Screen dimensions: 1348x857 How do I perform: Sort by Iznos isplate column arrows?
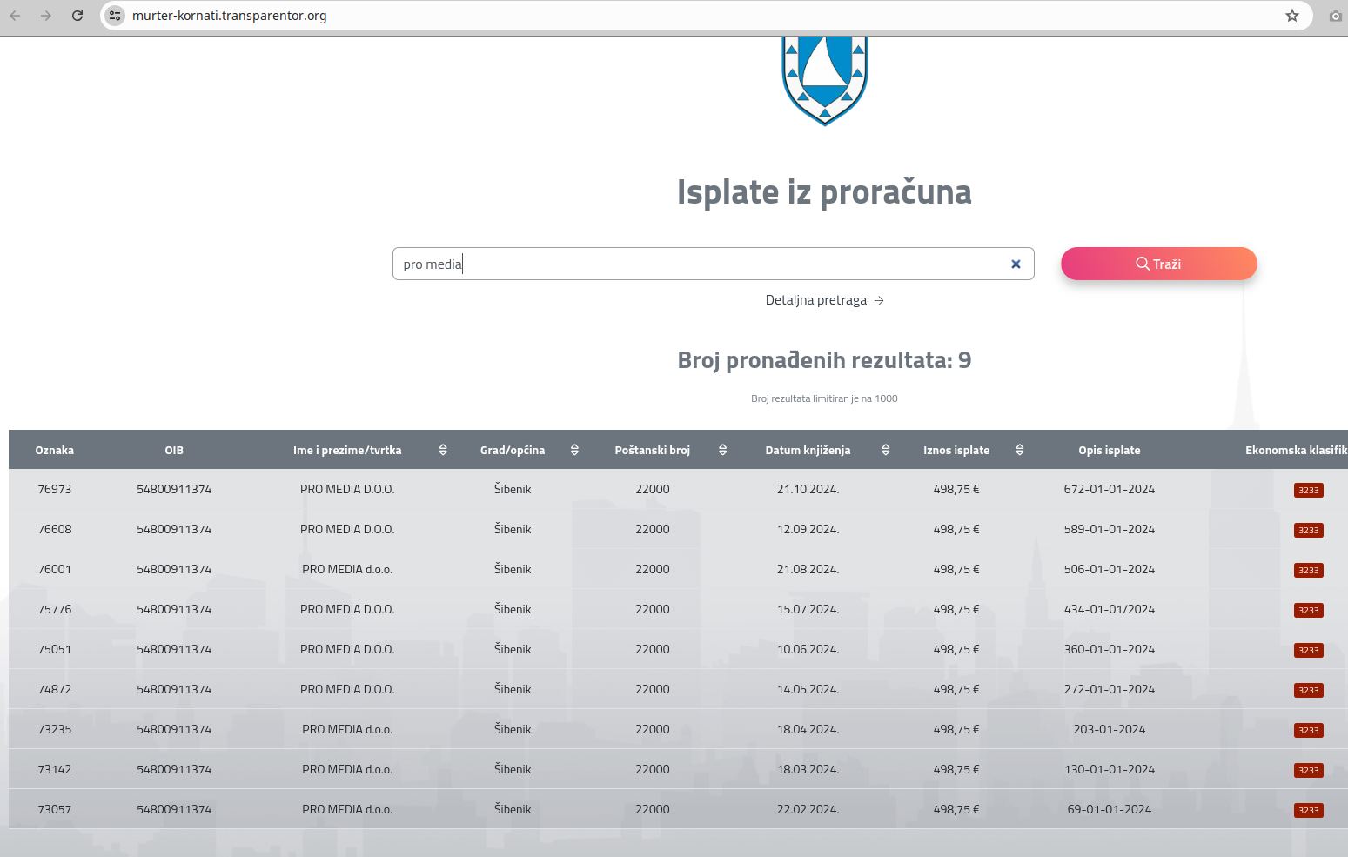[x=1019, y=450]
